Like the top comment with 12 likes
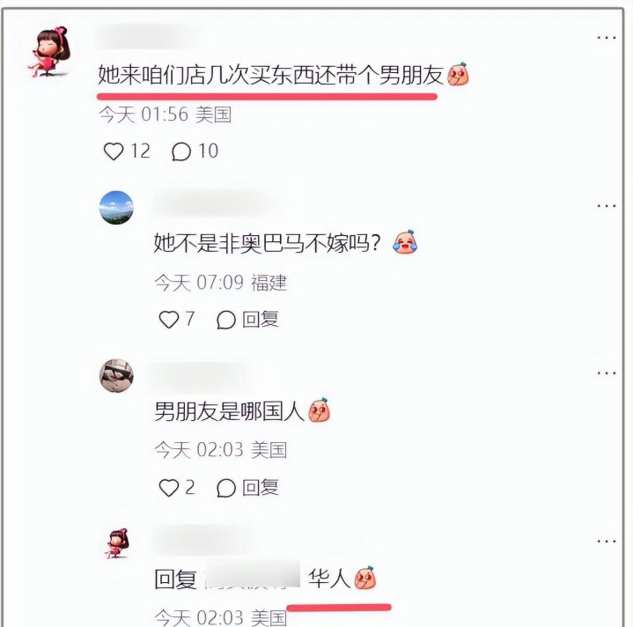Viewport: 633px width, 627px height. click(x=114, y=151)
